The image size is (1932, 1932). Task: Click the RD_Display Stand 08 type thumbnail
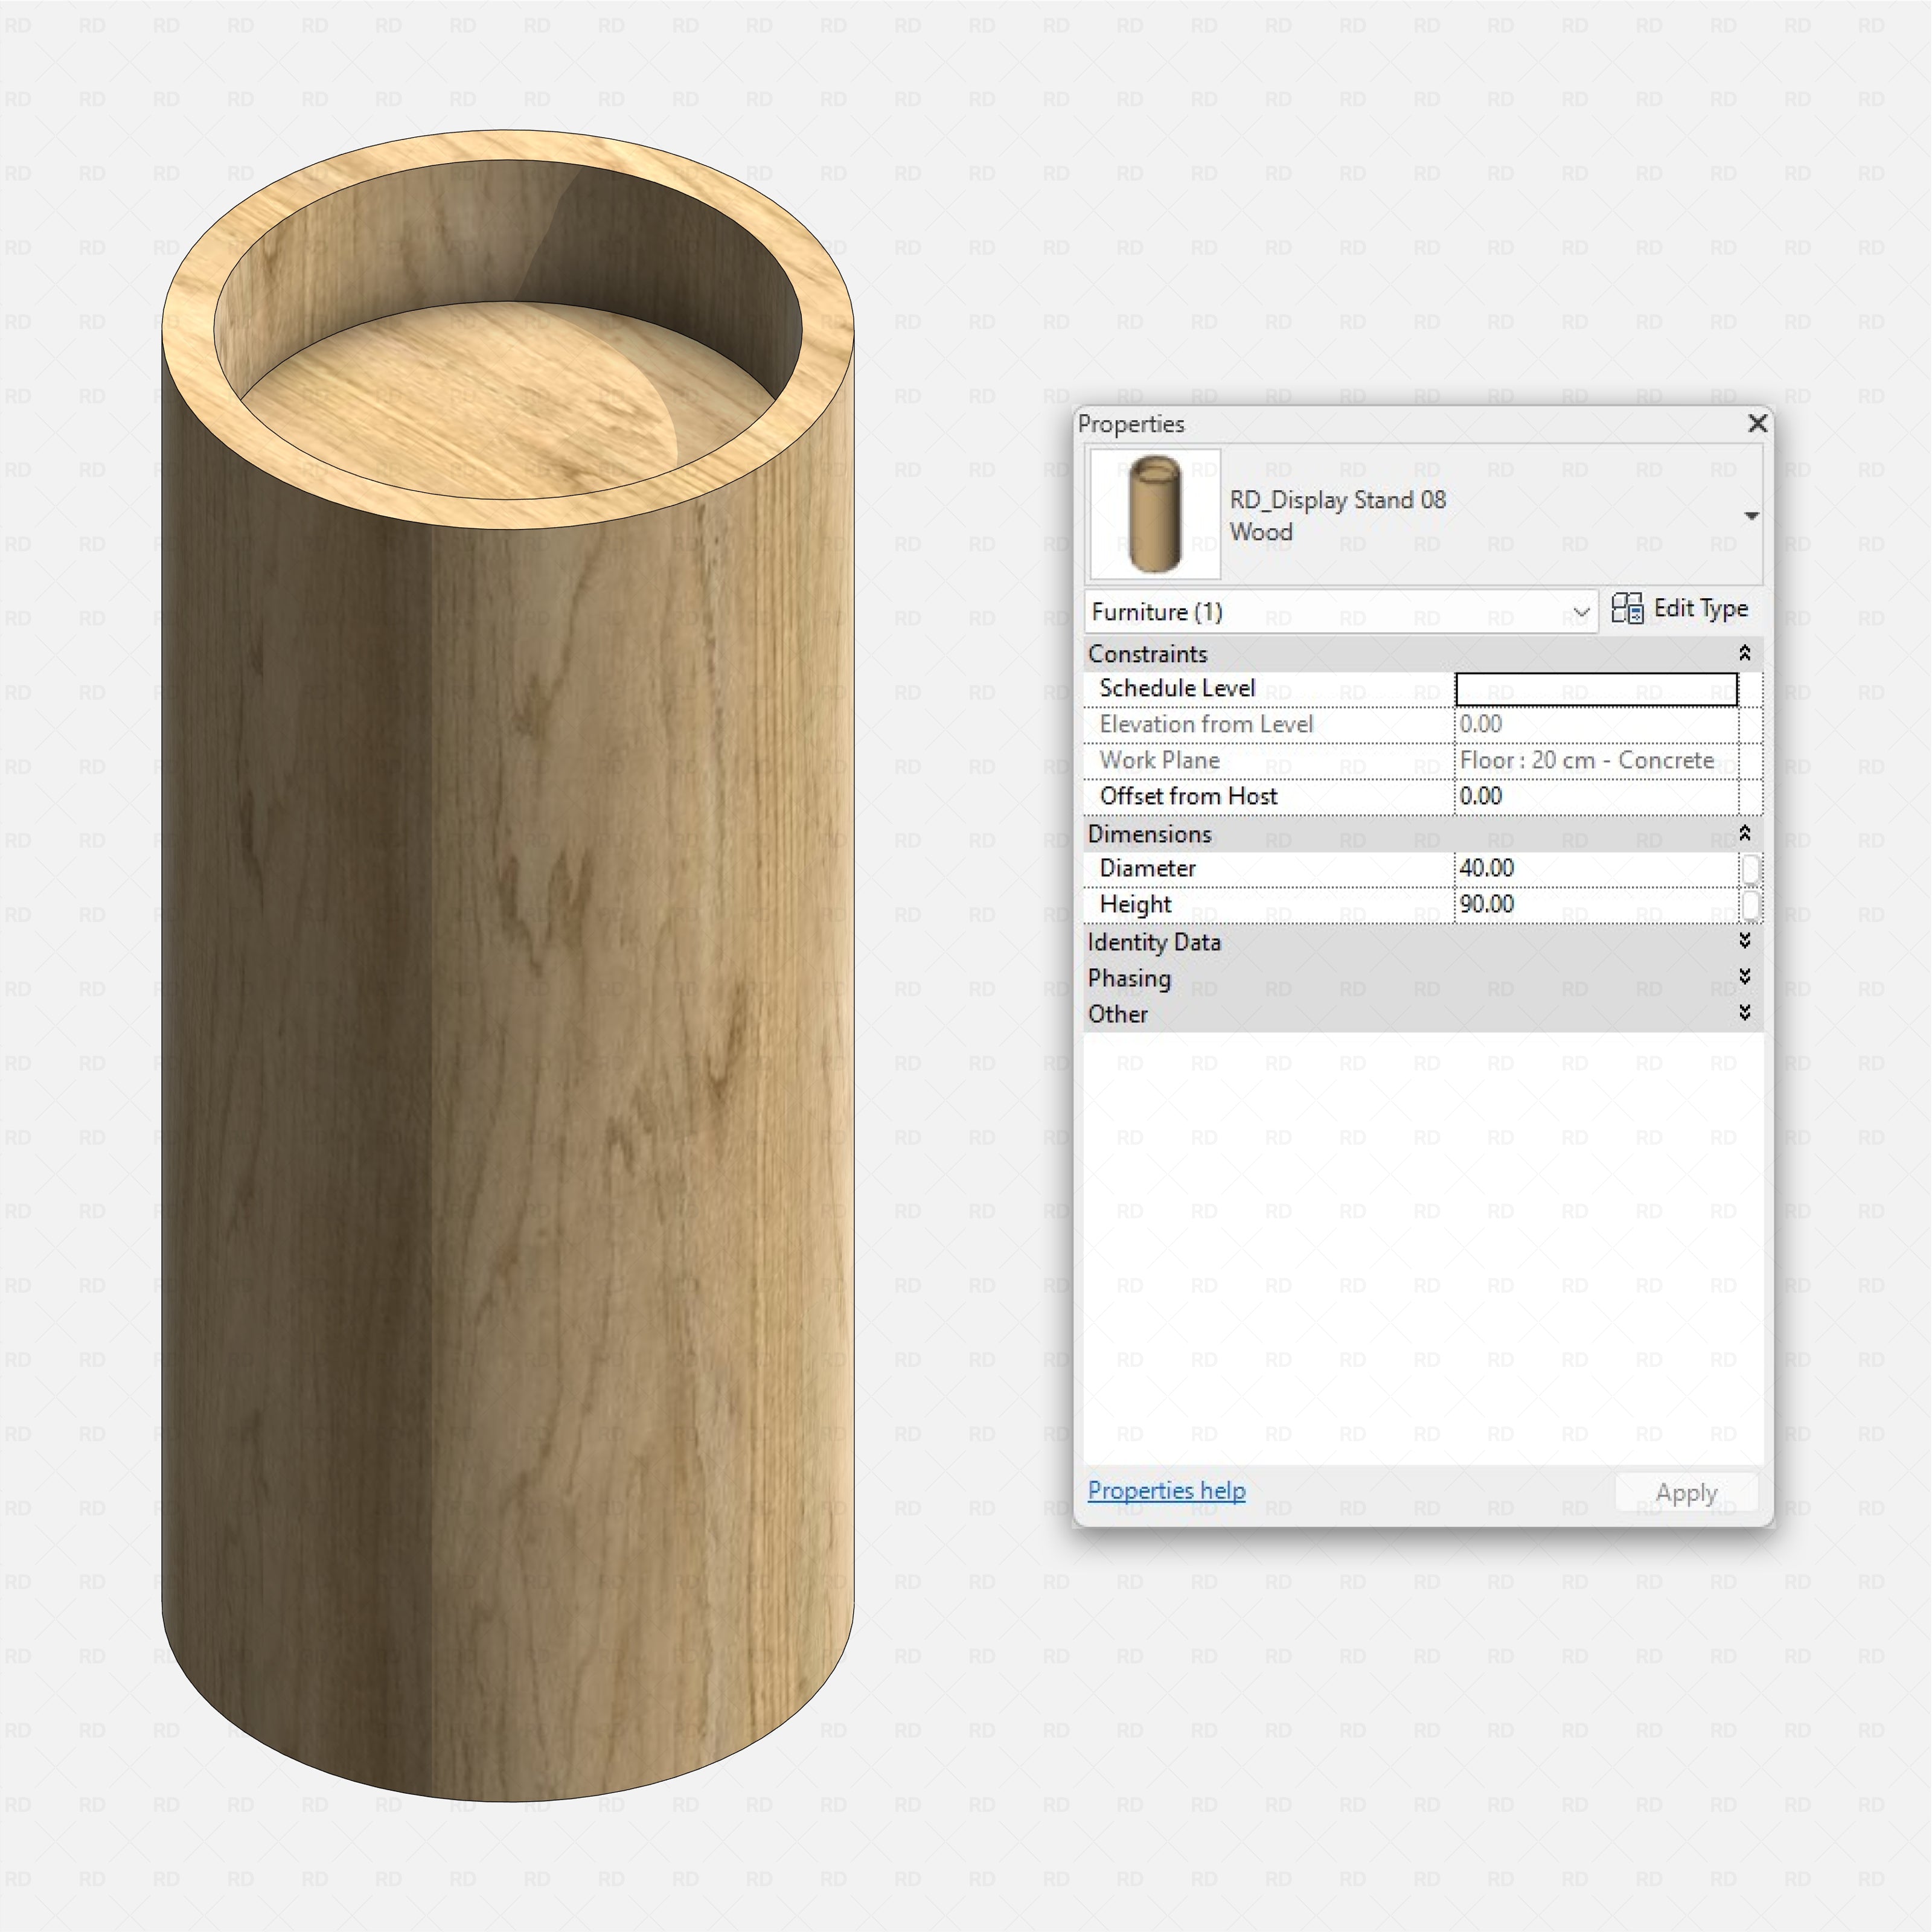click(1155, 514)
